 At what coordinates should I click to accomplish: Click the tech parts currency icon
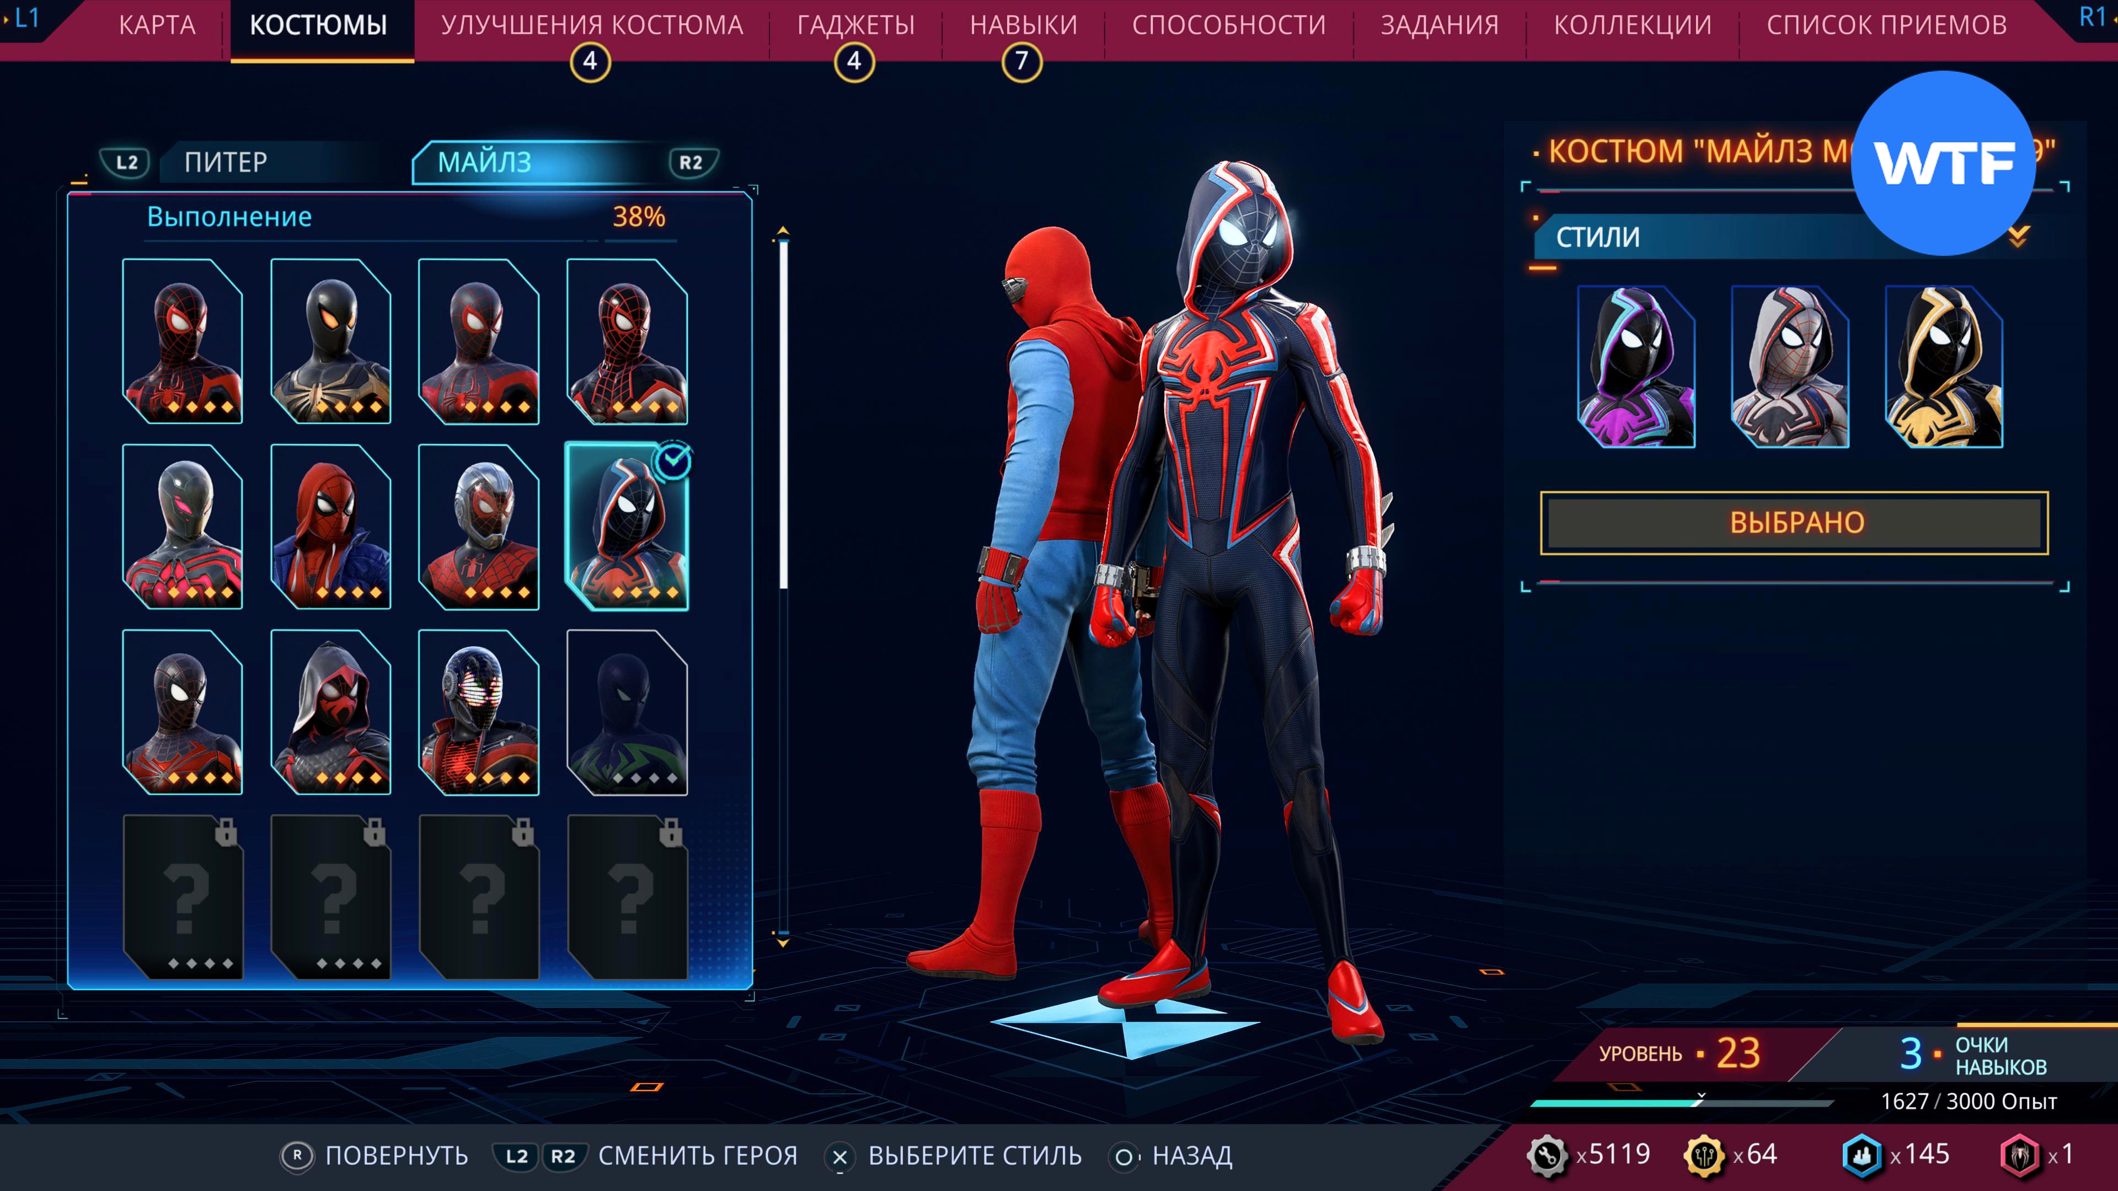pyautogui.click(x=1547, y=1155)
